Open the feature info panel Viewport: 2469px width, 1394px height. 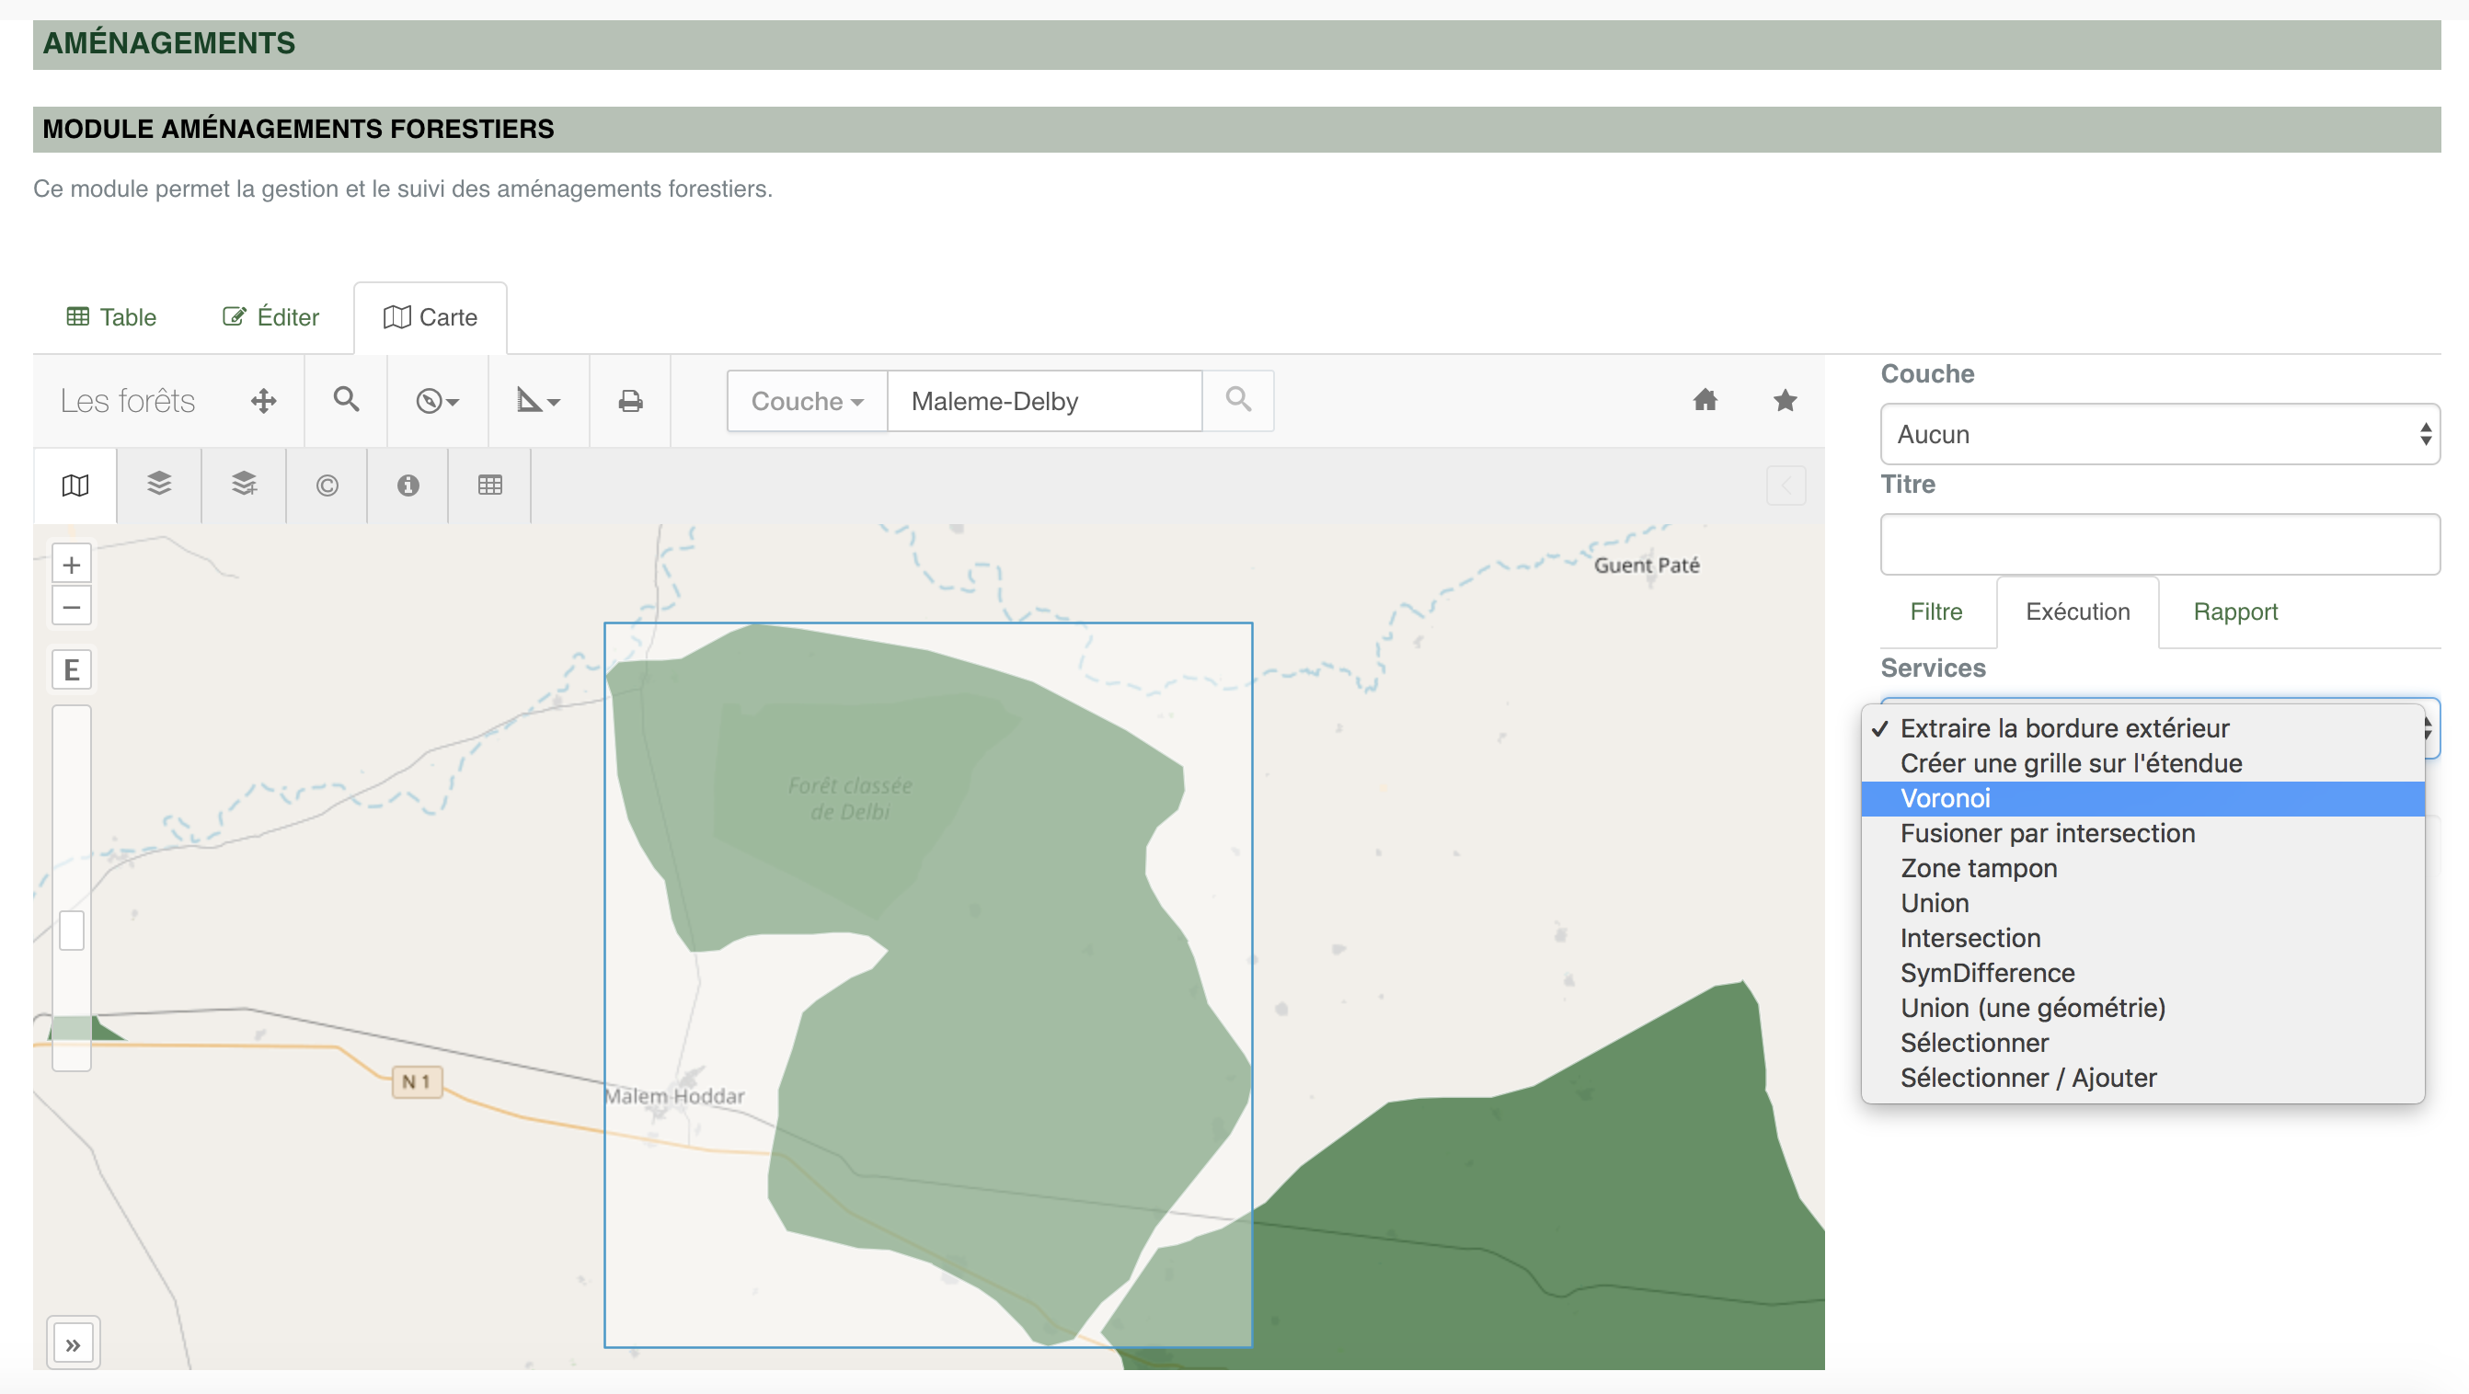coord(408,486)
